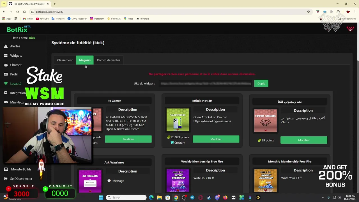This screenshot has width=359, height=202.
Task: Open the Windows Start menu
Action: click(x=101, y=198)
